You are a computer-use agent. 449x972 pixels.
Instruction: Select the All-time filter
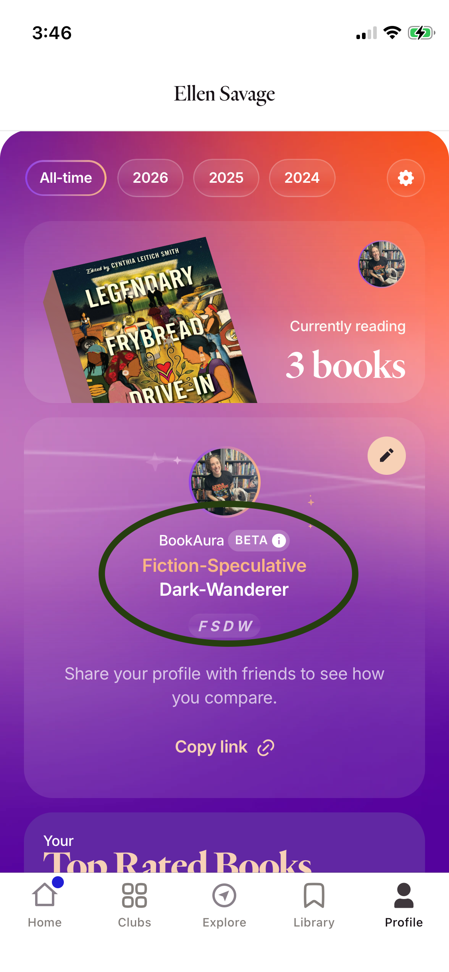pyautogui.click(x=66, y=178)
